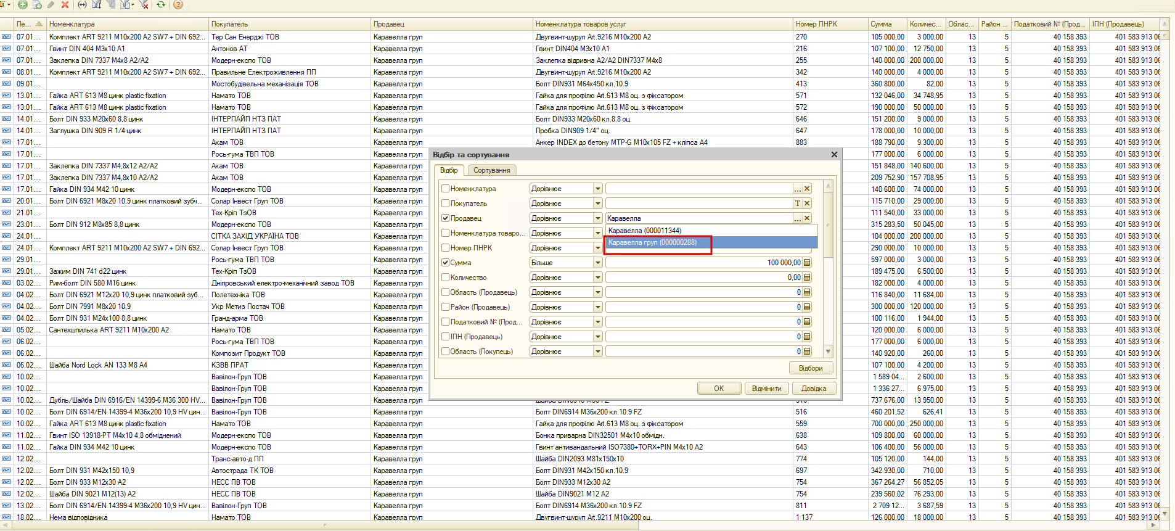Confirm the filter with OK button
The width and height of the screenshot is (1175, 531).
pyautogui.click(x=719, y=389)
